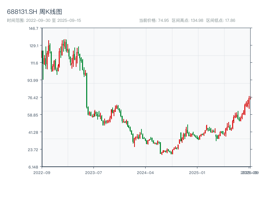This screenshot has width=278, height=208.
Task: Click the 41.28 y-axis price label
Action: click(33, 132)
